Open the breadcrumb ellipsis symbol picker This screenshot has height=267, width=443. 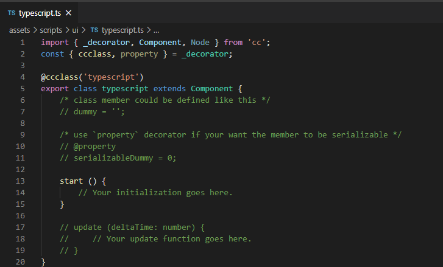pos(156,30)
